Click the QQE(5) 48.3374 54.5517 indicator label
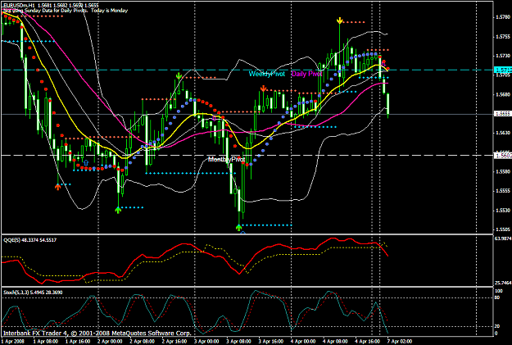The width and height of the screenshot is (512, 345). tap(30, 240)
